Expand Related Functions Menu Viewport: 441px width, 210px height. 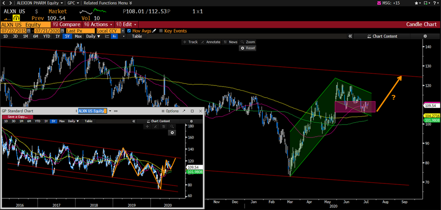108,3
